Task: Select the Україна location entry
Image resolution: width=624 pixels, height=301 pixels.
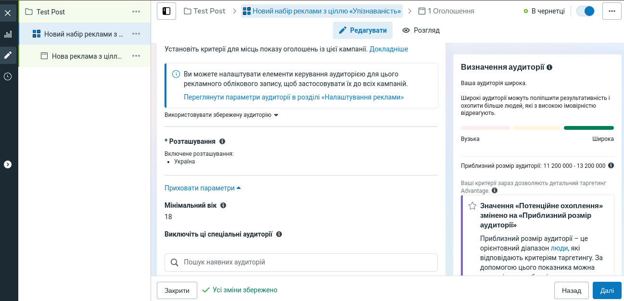Action: 185,162
